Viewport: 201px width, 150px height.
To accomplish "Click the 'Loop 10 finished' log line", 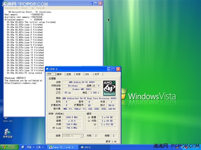I will 25,48.
